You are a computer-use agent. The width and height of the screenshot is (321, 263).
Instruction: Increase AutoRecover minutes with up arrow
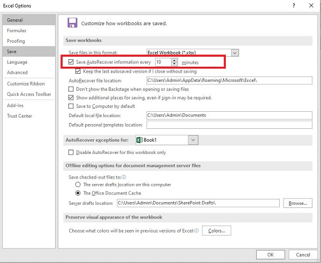pos(174,60)
